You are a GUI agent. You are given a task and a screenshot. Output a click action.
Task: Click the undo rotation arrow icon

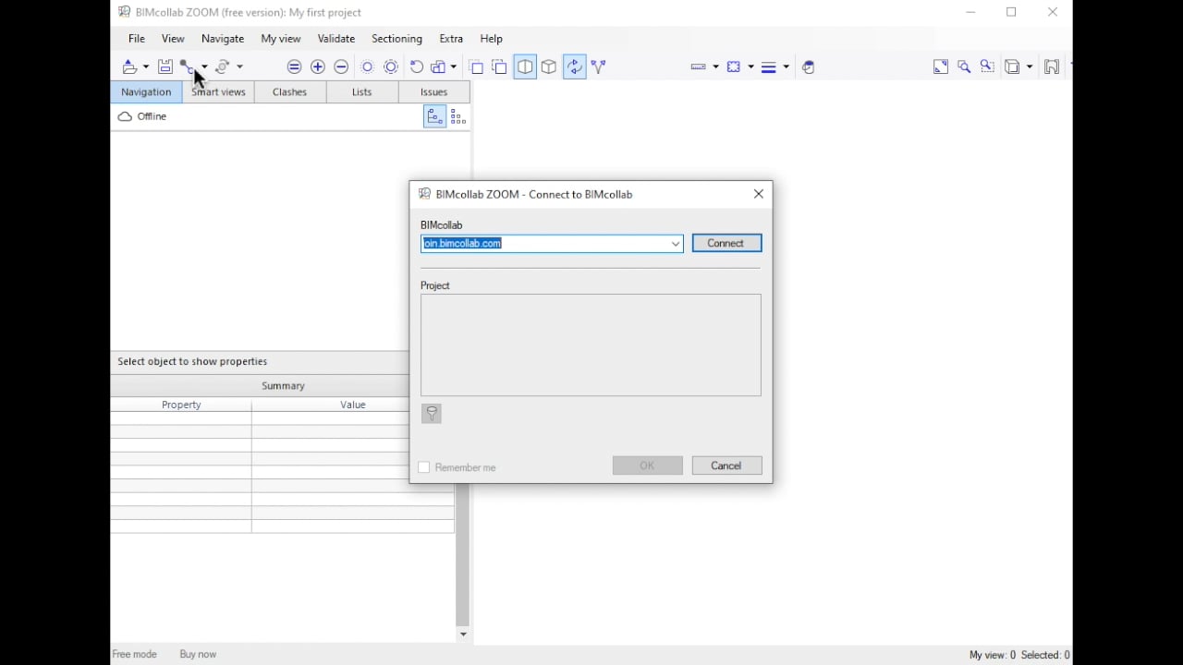coord(416,66)
